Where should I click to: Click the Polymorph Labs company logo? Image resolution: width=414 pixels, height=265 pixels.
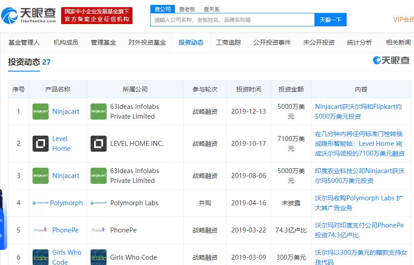[x=99, y=203]
